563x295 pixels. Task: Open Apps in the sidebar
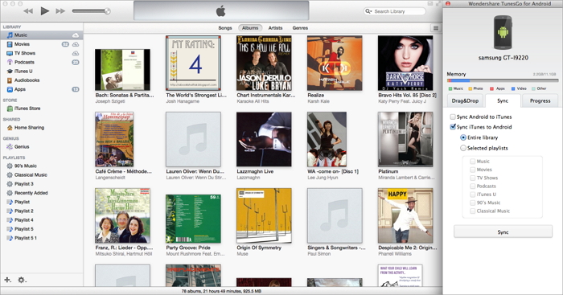(41, 89)
